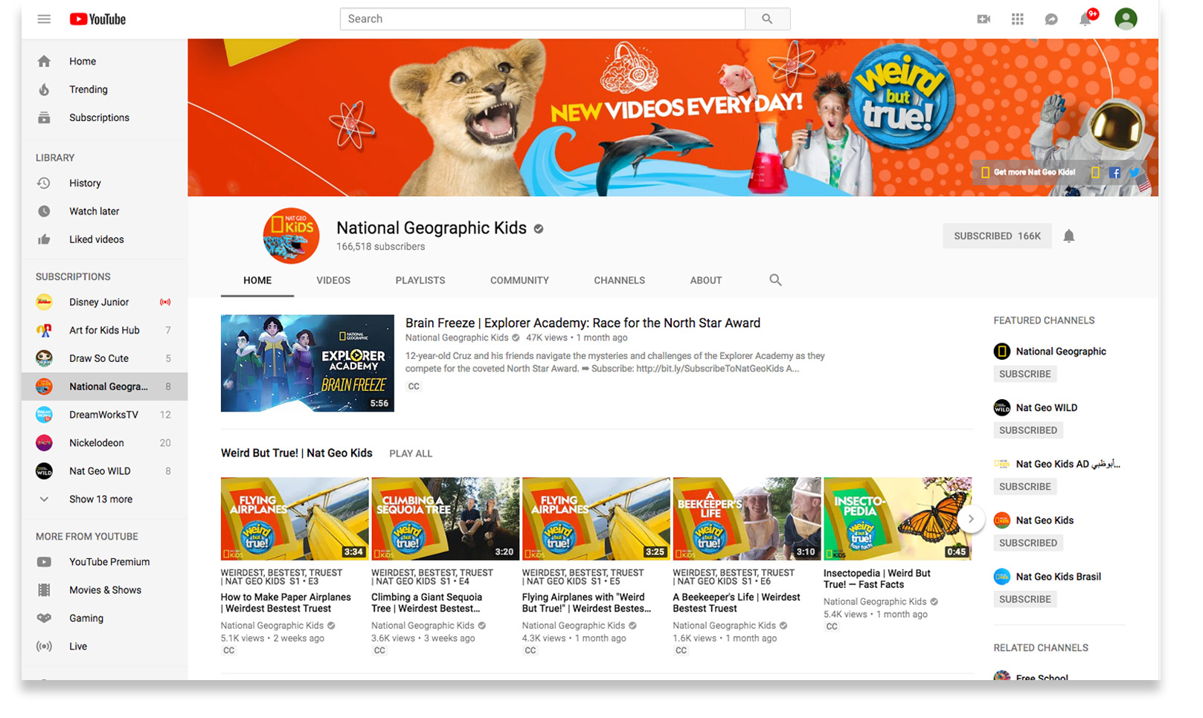Subscribe to Nat Geo Kids Brasil
This screenshot has height=718, width=1203.
1024,599
